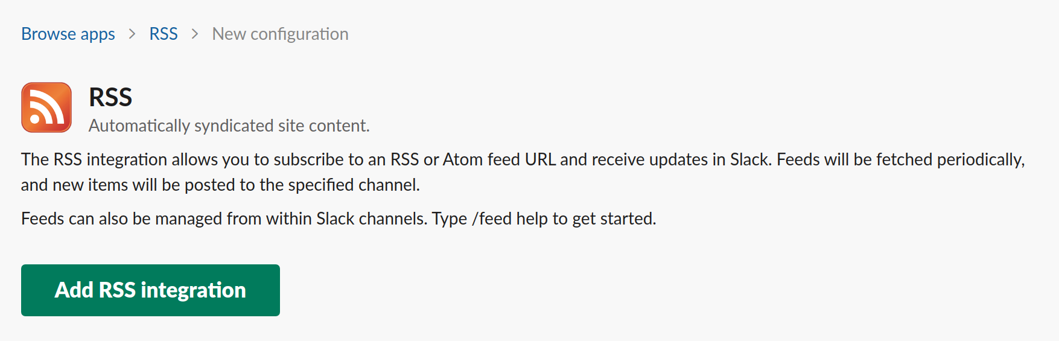The width and height of the screenshot is (1059, 341).
Task: Click the chevron before New configuration
Action: (195, 34)
